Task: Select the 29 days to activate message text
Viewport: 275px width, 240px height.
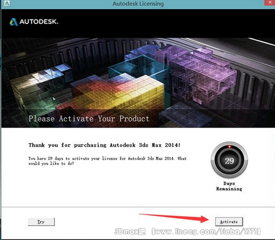Action: tap(107, 161)
